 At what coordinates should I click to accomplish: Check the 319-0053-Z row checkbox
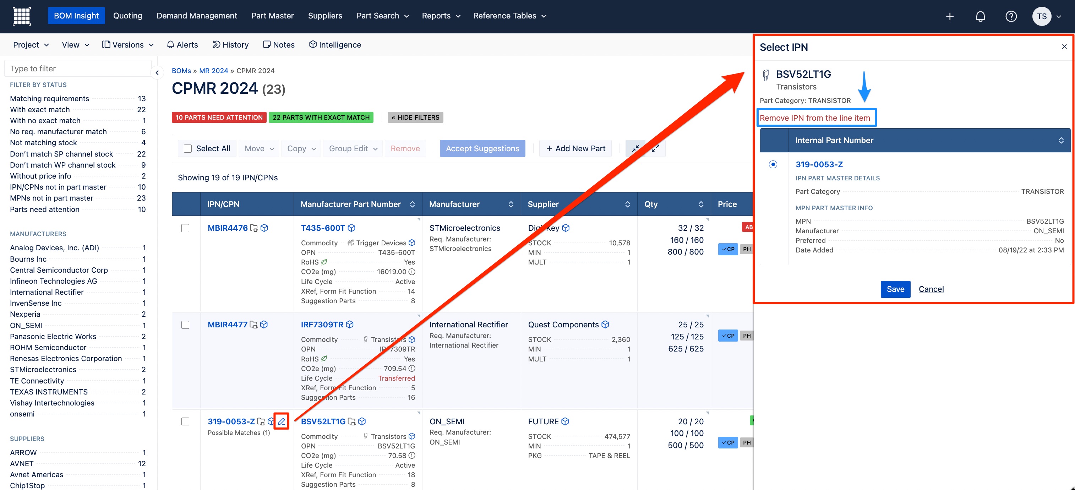185,421
